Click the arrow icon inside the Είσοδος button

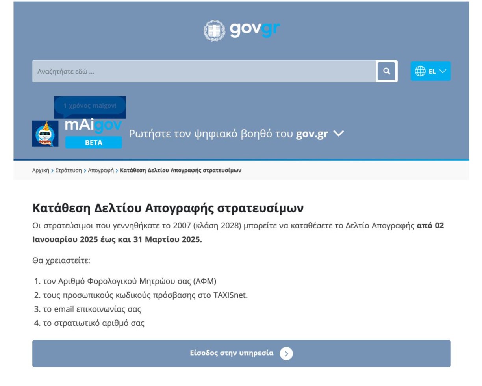coord(286,353)
